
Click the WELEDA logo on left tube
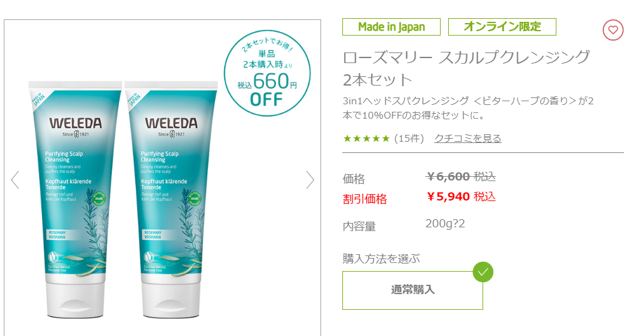[75, 124]
